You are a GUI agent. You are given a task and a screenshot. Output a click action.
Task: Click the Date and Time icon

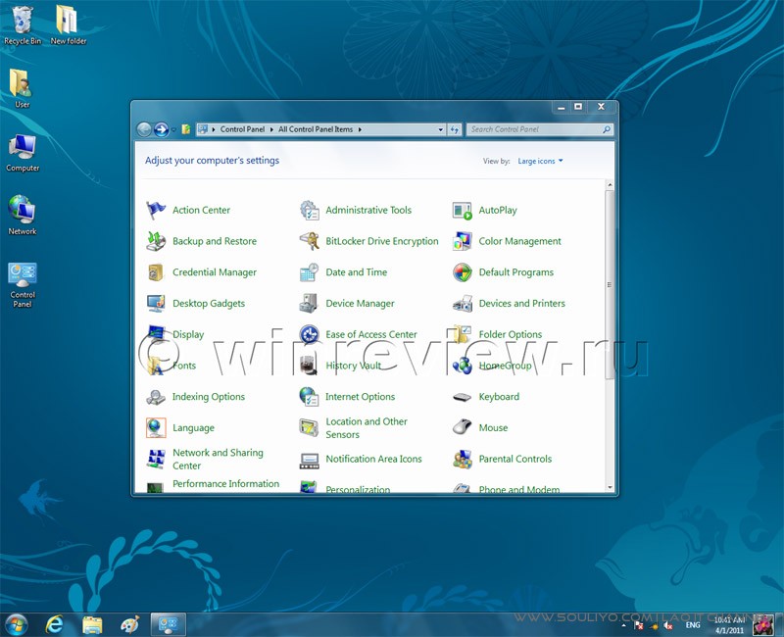(x=310, y=272)
